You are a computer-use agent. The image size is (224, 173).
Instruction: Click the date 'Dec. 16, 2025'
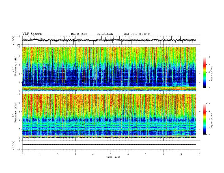(79, 34)
